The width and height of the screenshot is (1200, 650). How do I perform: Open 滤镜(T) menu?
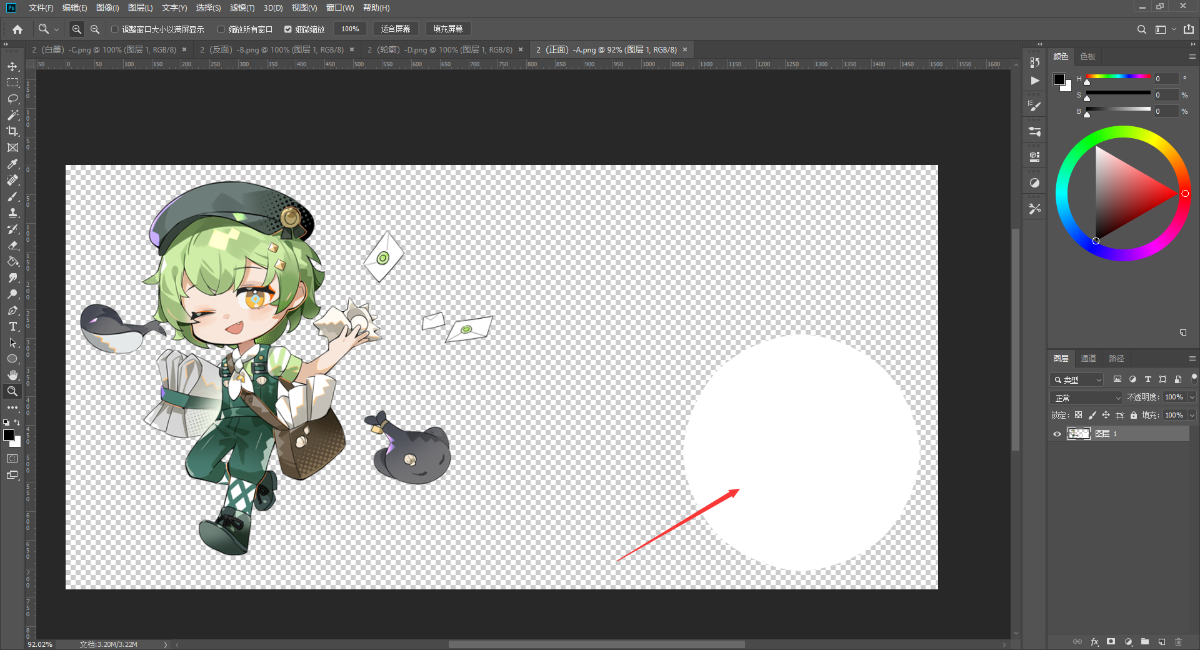tap(242, 7)
